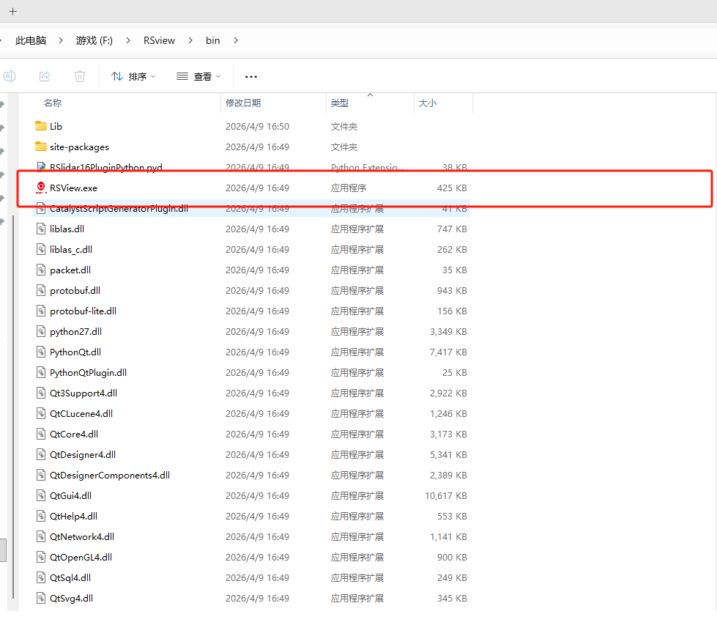Image resolution: width=717 pixels, height=625 pixels.
Task: Select the QtSvg4.dll file name
Action: [71, 598]
